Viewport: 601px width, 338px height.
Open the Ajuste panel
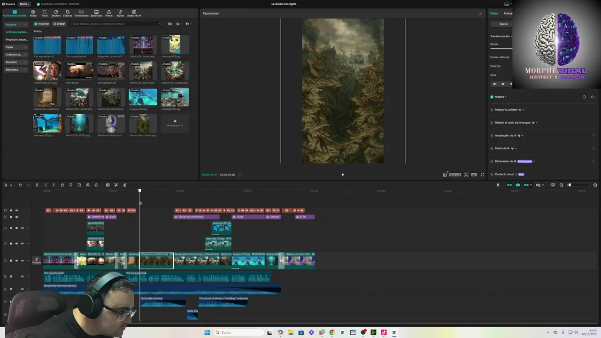120,13
